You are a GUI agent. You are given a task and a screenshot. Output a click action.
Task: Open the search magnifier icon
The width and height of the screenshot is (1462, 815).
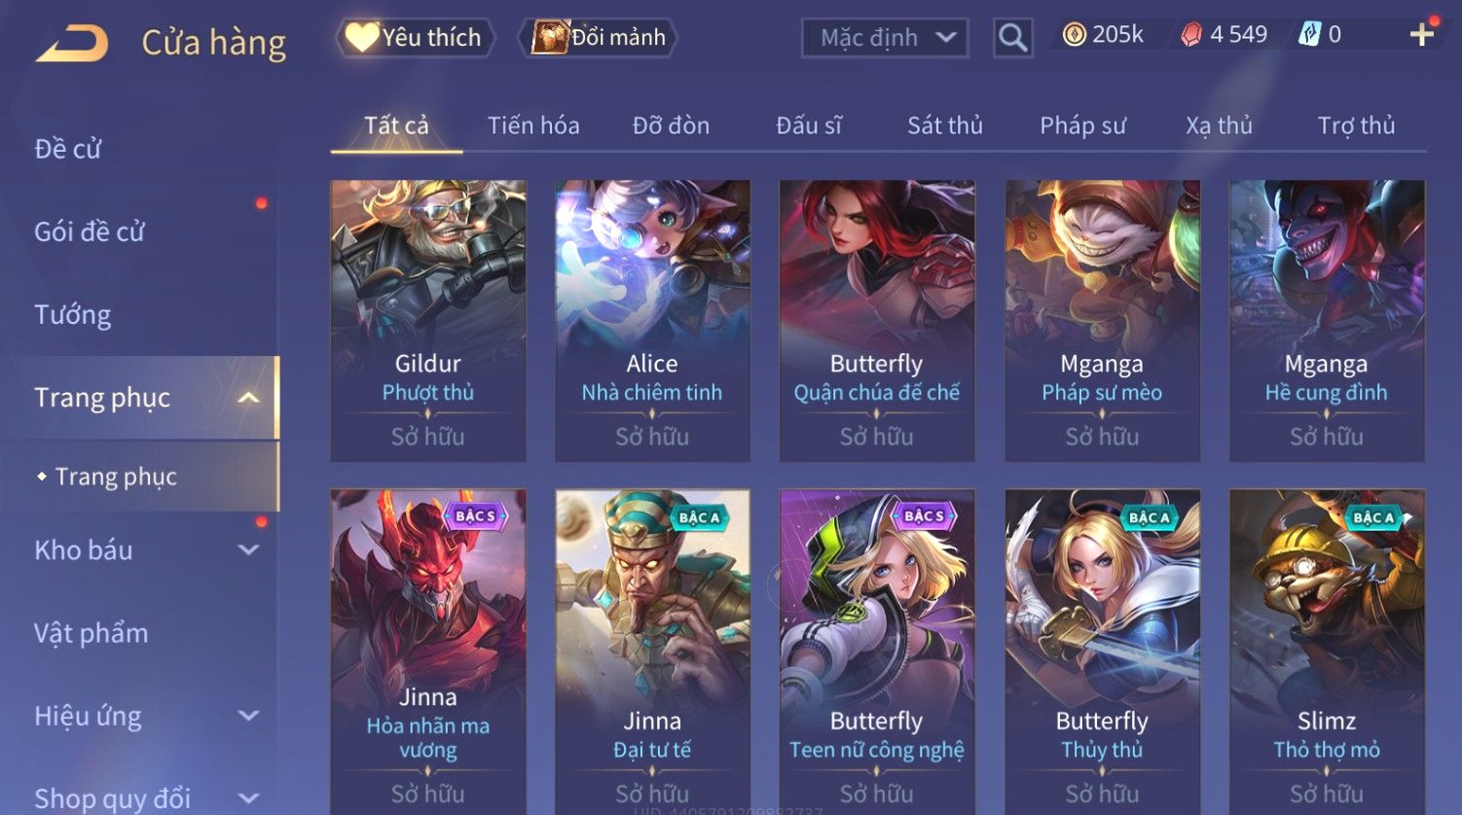pos(1012,38)
